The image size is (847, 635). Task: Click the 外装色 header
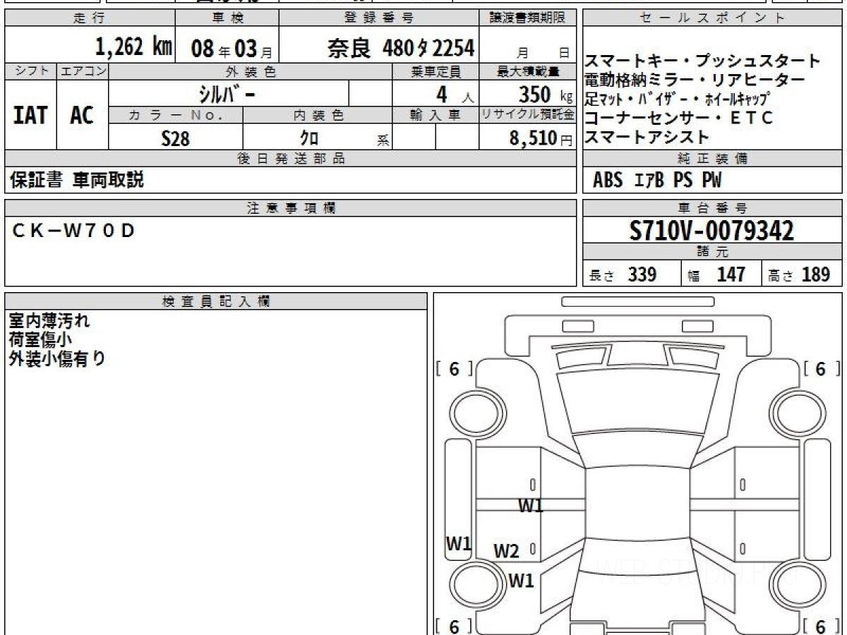click(x=251, y=71)
